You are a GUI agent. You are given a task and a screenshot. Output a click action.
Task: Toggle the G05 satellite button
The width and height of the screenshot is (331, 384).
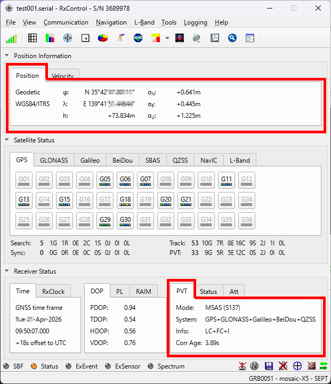click(106, 181)
